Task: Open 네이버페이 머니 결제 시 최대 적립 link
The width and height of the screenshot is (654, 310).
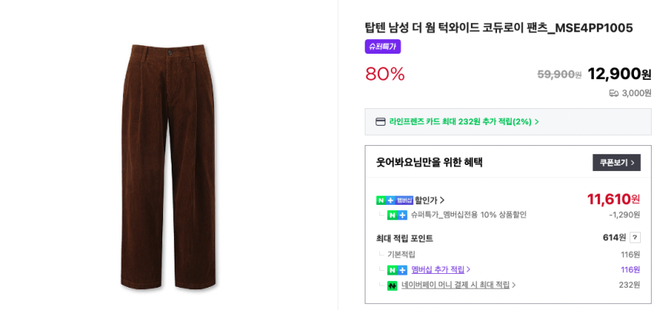Action: tap(455, 285)
